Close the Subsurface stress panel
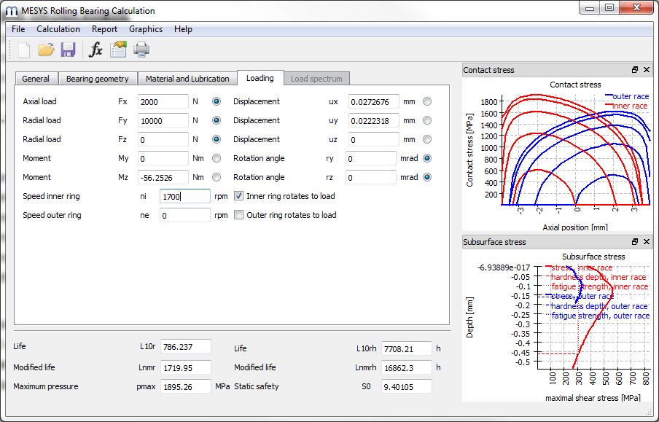Viewport: 659px width, 422px height. 647,242
